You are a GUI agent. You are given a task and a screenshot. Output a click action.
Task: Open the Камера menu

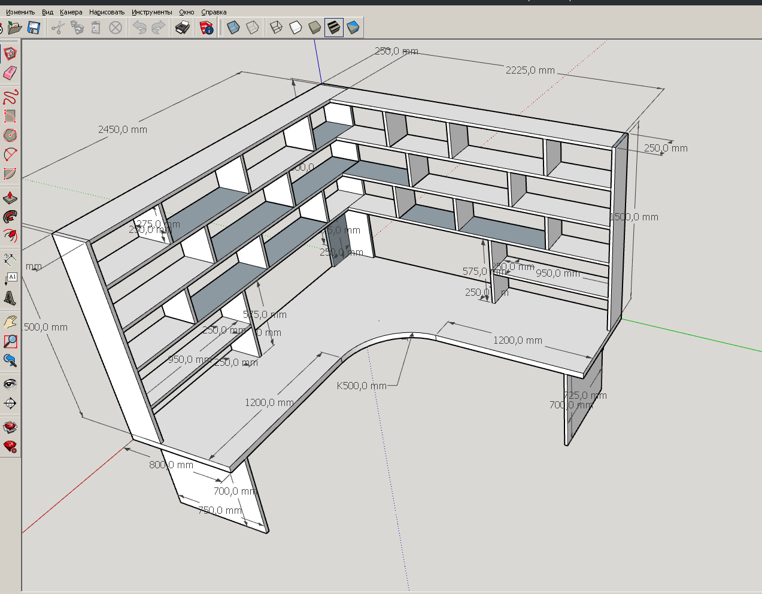71,12
